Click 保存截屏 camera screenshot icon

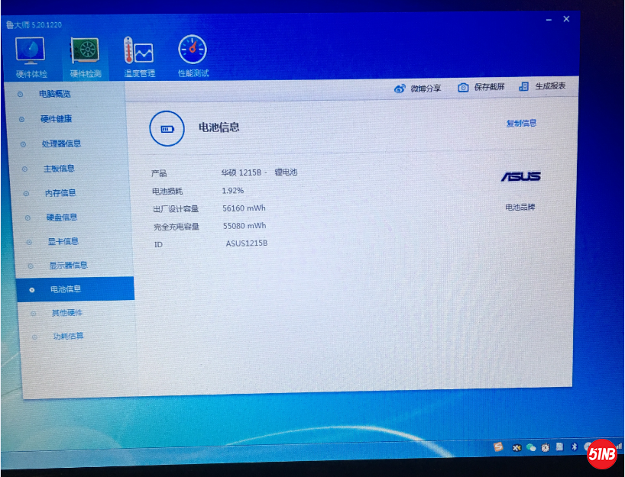coord(463,88)
